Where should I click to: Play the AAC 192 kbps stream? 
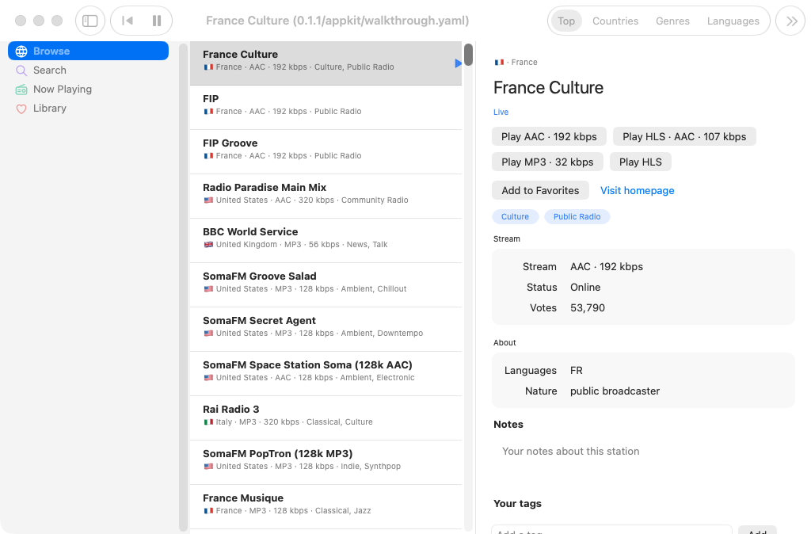(x=549, y=136)
